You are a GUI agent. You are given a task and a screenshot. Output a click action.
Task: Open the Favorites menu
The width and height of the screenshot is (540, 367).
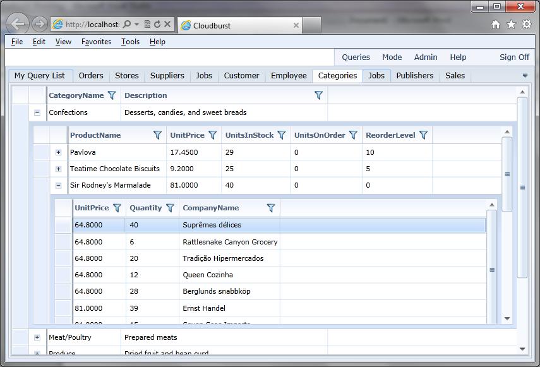click(96, 42)
